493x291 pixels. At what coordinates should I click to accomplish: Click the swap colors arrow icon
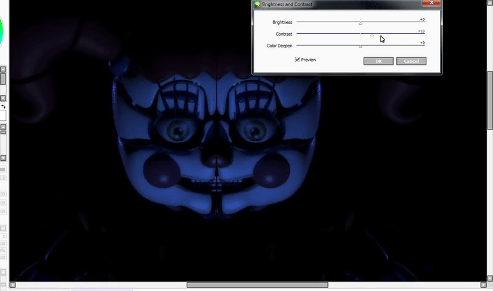[x=3, y=107]
